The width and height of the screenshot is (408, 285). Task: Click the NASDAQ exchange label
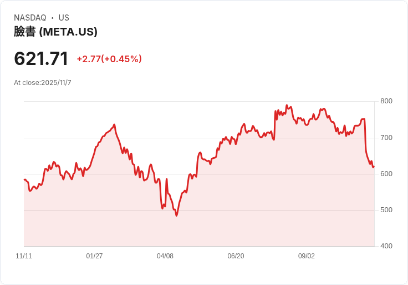point(30,18)
